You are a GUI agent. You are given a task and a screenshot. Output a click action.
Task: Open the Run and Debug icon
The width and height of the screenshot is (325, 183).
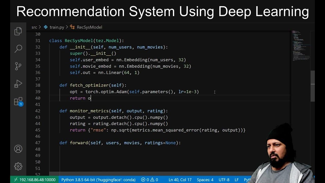point(18,84)
